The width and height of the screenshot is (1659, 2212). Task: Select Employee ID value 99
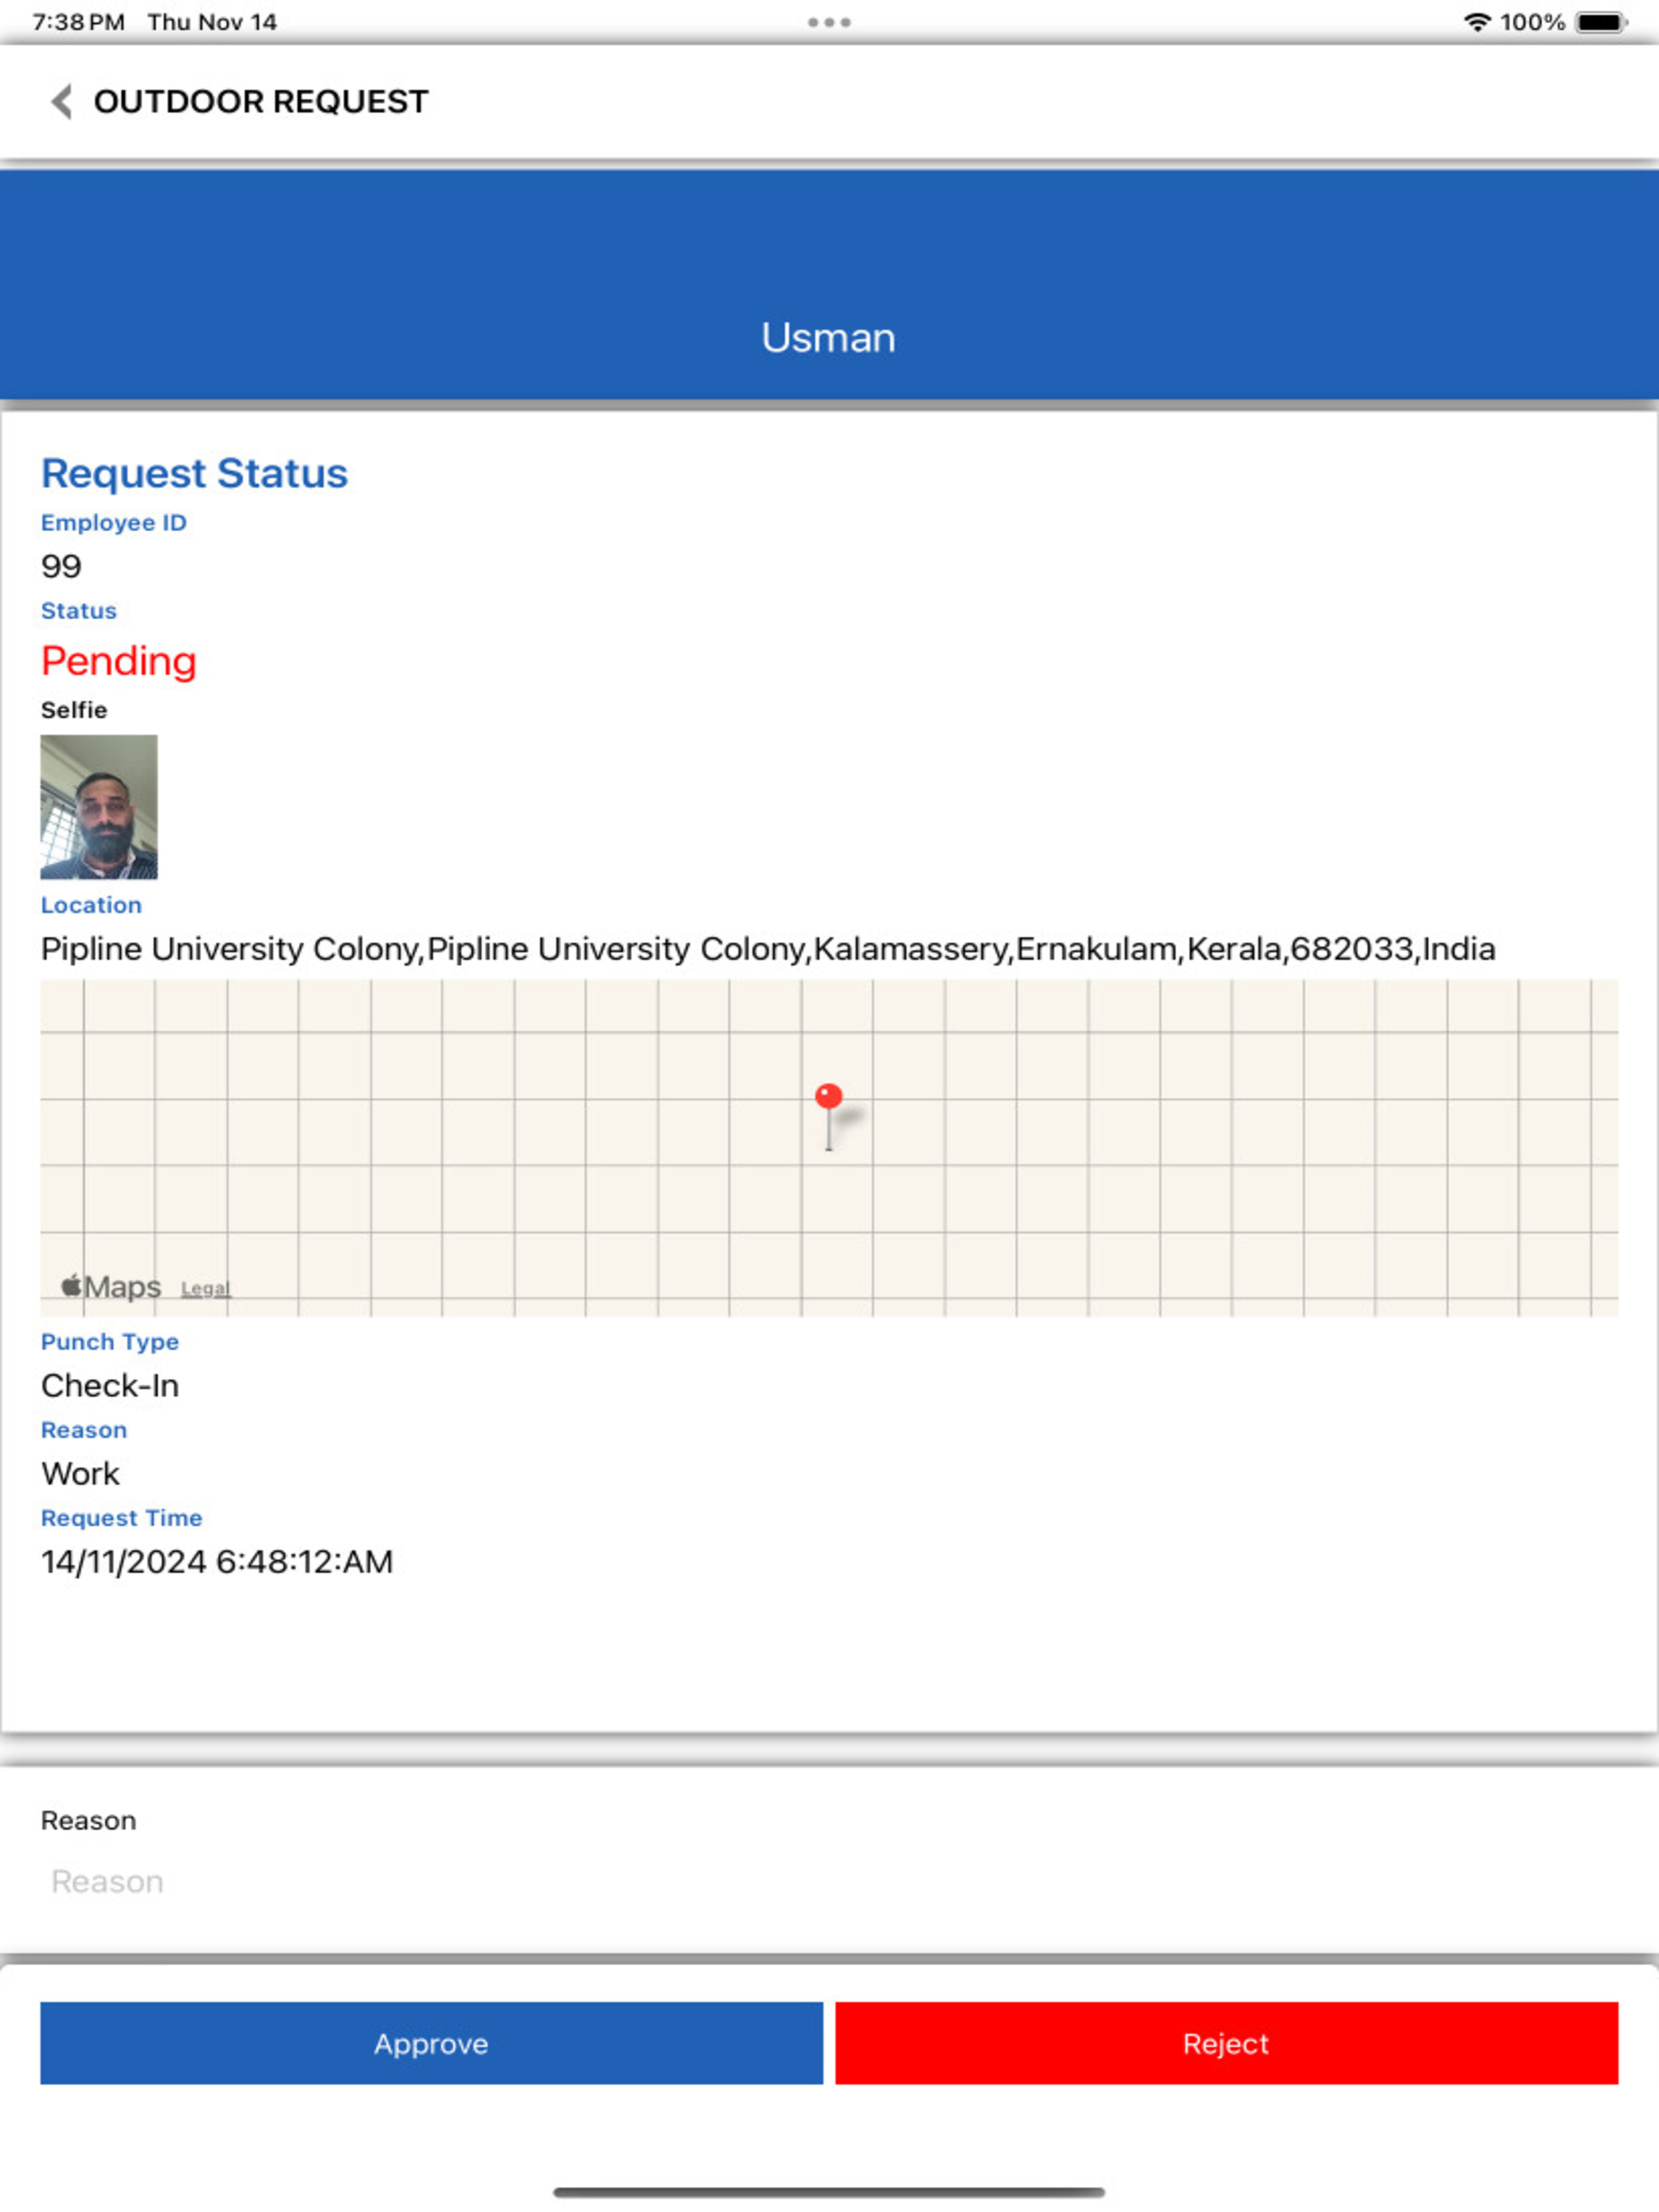point(61,566)
